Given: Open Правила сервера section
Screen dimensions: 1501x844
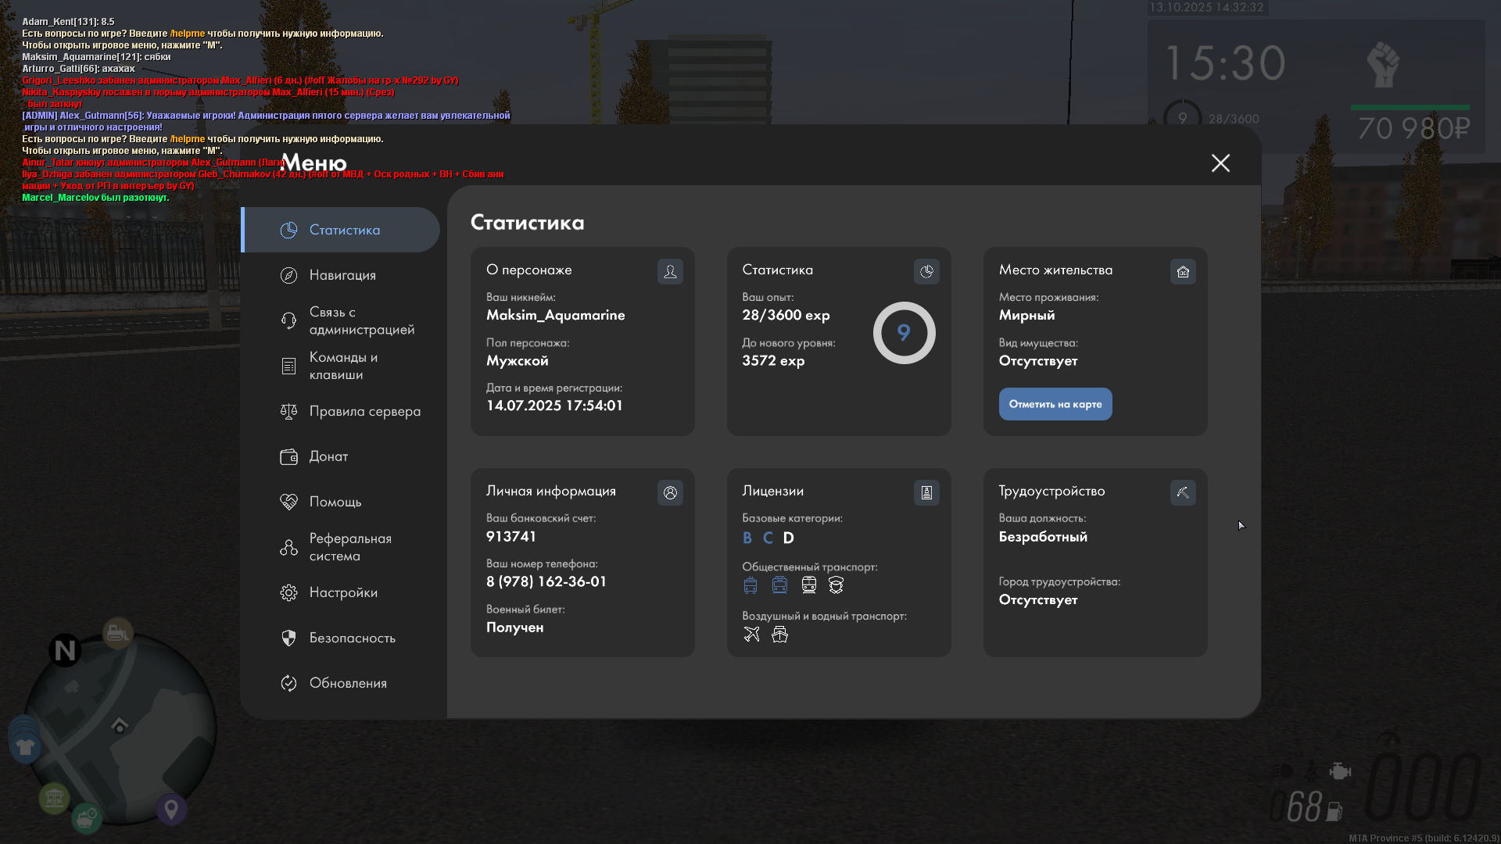Looking at the screenshot, I should (x=364, y=411).
